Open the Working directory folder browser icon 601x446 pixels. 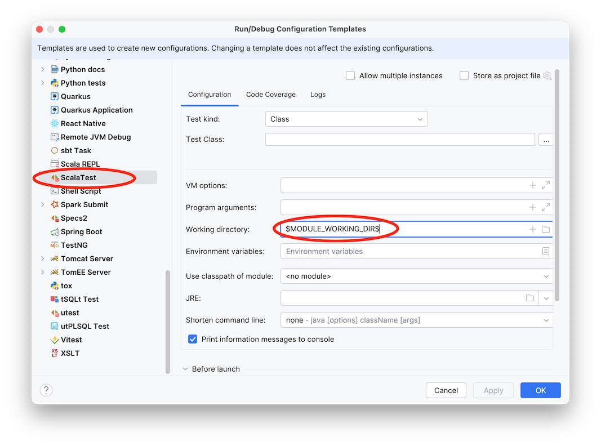(x=544, y=229)
